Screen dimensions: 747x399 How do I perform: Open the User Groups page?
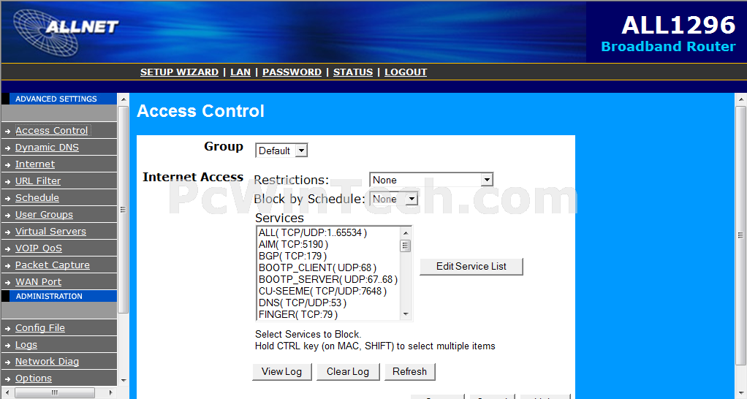44,214
